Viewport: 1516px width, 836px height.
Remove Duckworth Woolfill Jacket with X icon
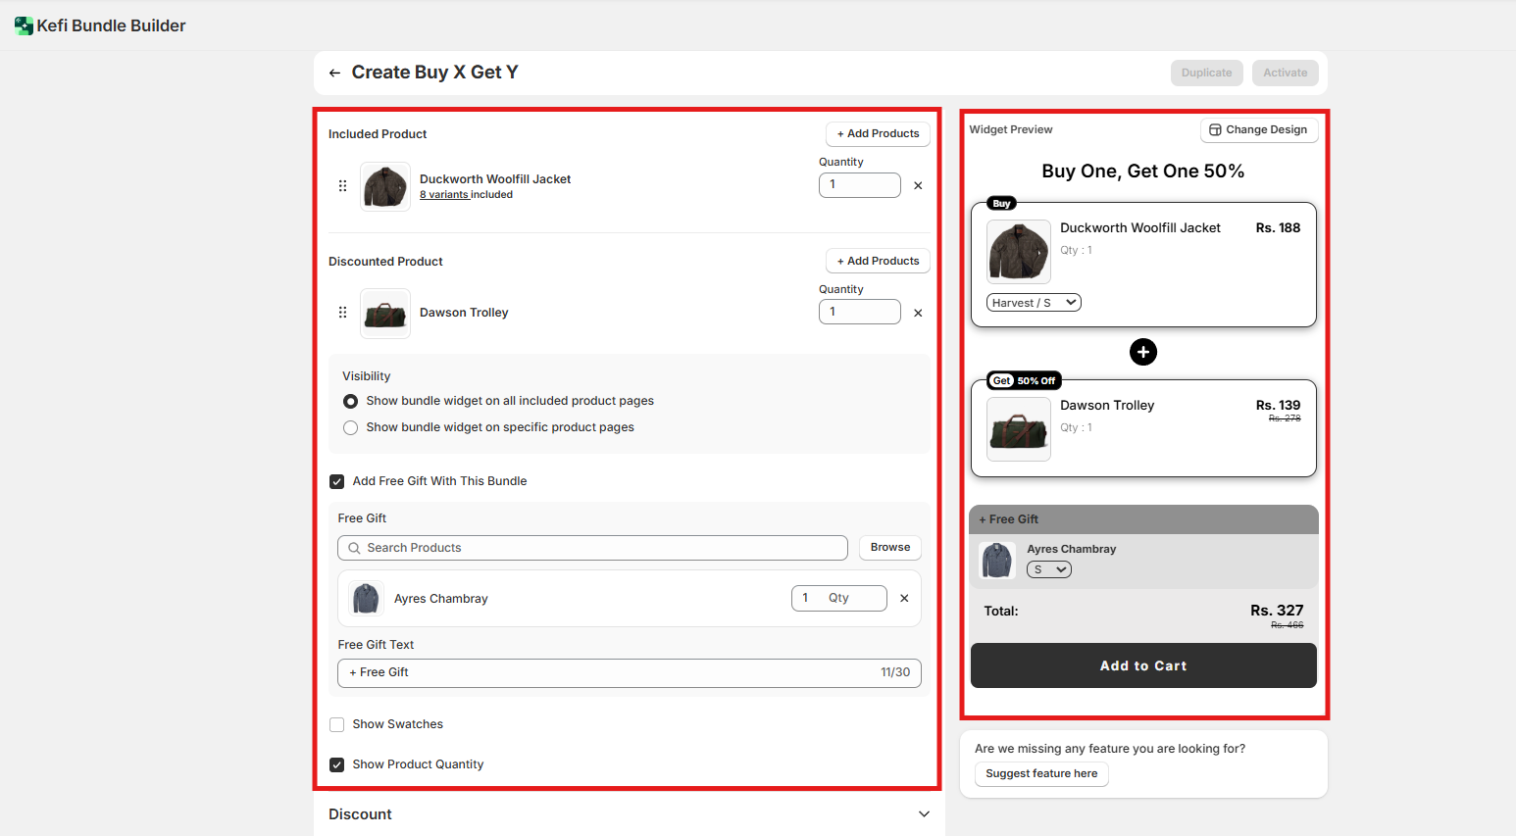(x=918, y=185)
